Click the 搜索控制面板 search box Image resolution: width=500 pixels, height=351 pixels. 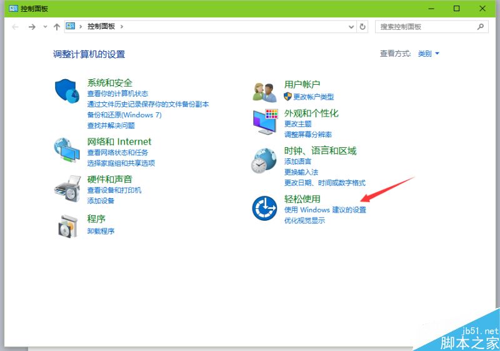coord(426,27)
